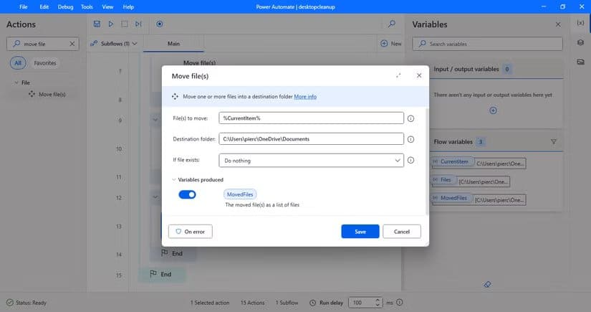Expand the Move file(s) dialog

click(x=398, y=75)
